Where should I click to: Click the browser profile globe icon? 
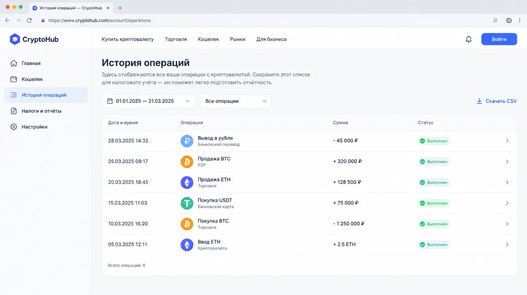(509, 20)
